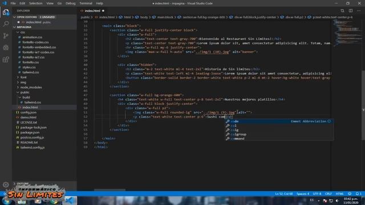Image resolution: width=365 pixels, height=205 pixels.
Task: Click the Emmet info icon in suggestions
Action: coord(329,121)
